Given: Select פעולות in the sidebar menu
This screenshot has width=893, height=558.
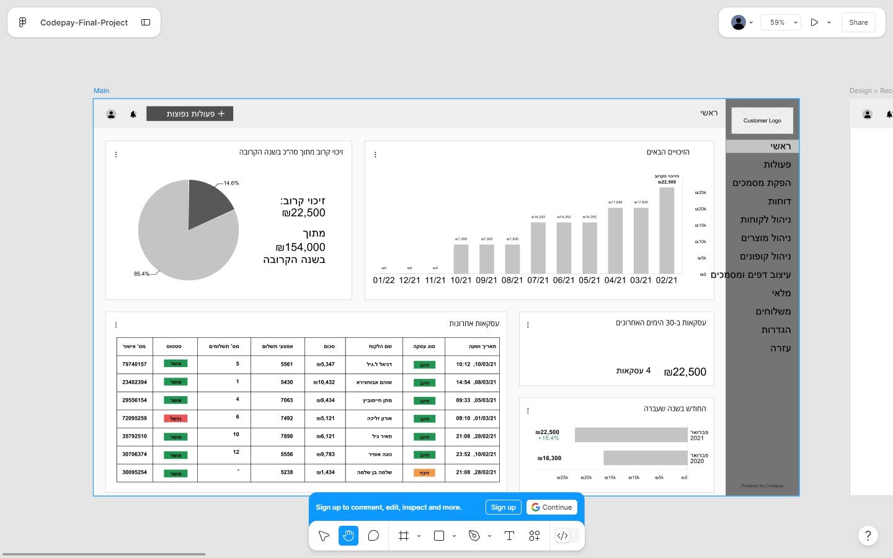Looking at the screenshot, I should (x=777, y=164).
